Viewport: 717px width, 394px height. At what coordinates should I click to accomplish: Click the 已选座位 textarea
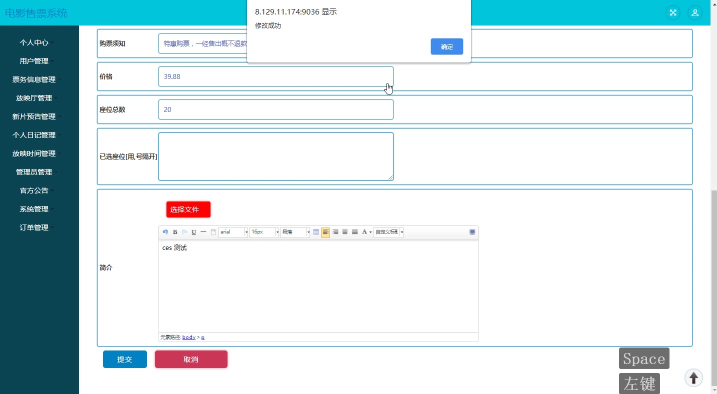tap(276, 156)
